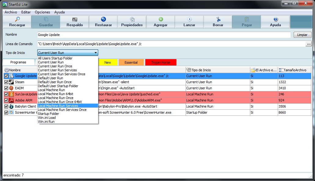Open the Ayuda menu in menu bar

(x=60, y=12)
